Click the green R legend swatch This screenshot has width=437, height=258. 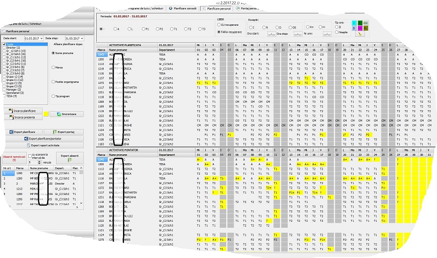click(x=360, y=23)
